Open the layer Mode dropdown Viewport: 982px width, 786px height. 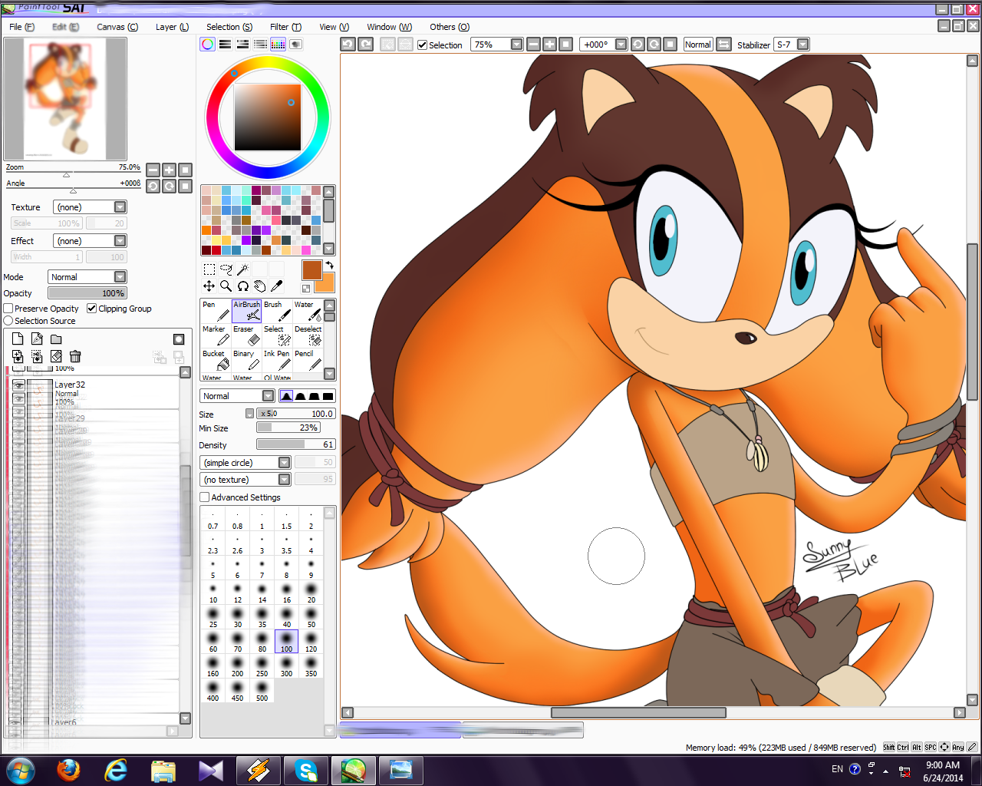pyautogui.click(x=87, y=277)
